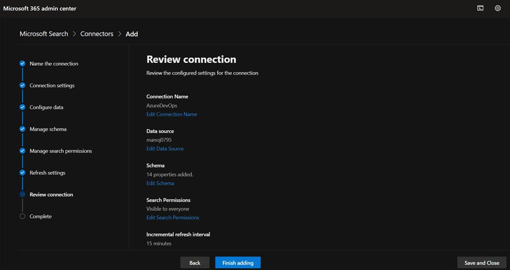This screenshot has height=270, width=510.
Task: Click Edit Data Source link
Action: pyautogui.click(x=165, y=148)
